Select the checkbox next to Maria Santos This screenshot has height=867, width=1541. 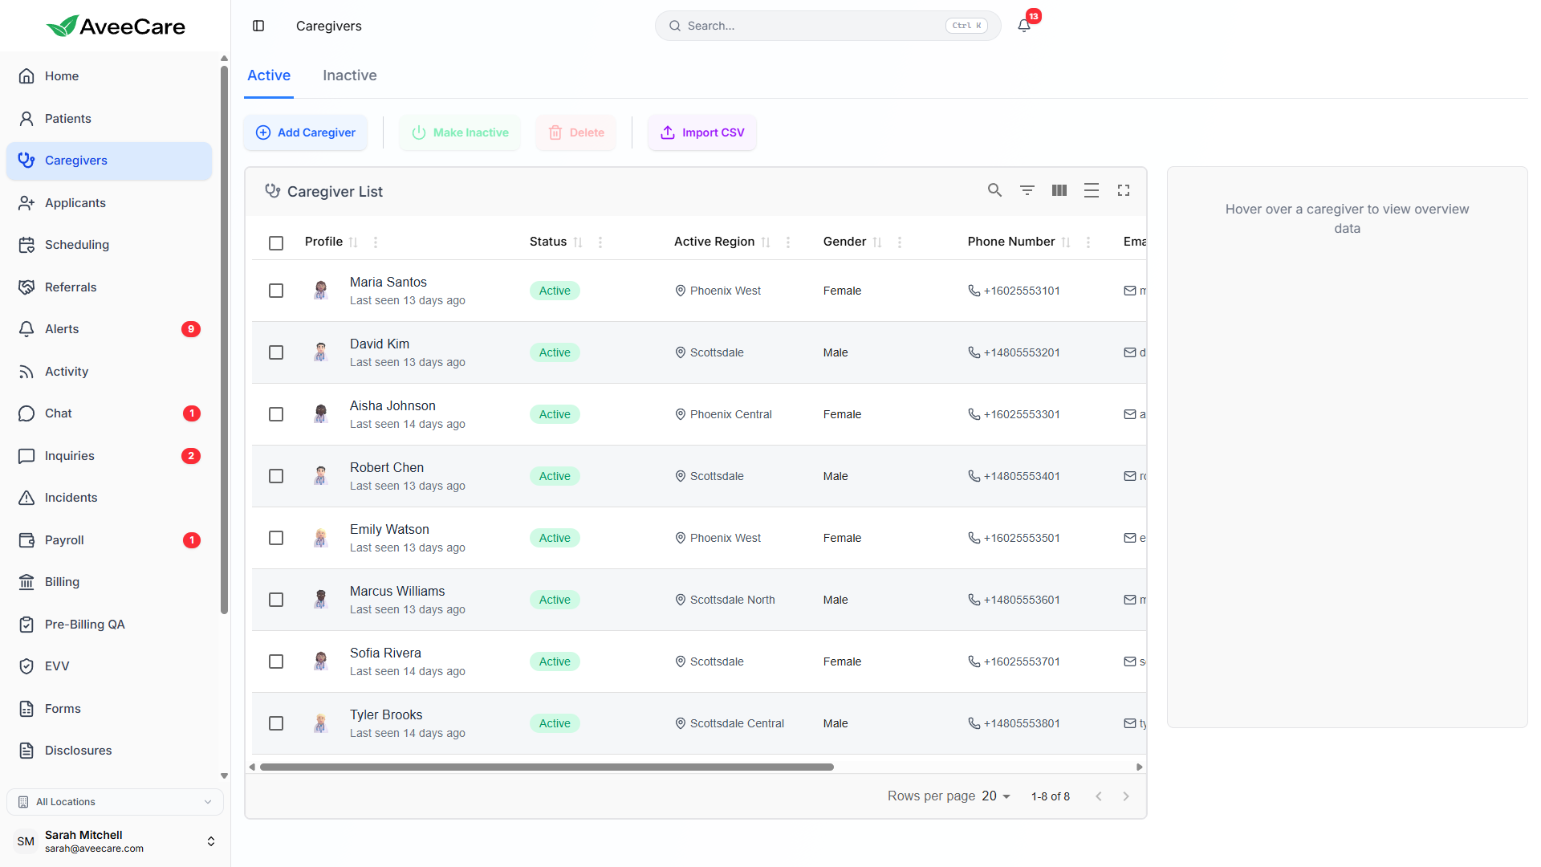276,291
